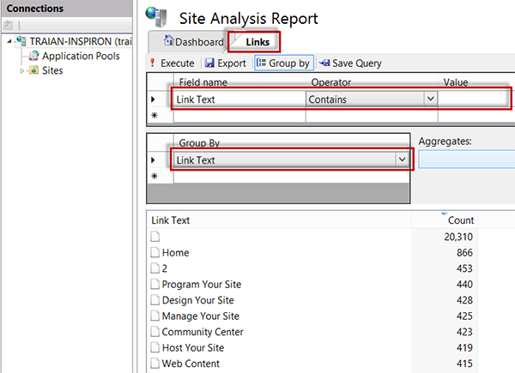This screenshot has width=515, height=373.
Task: Click the Community Center page icon
Action: point(155,332)
